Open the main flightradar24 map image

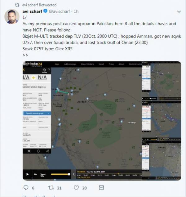(x=82, y=121)
